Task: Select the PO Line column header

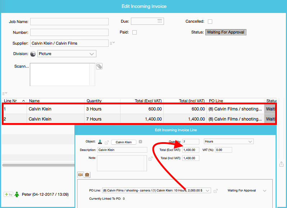Action: click(x=235, y=101)
